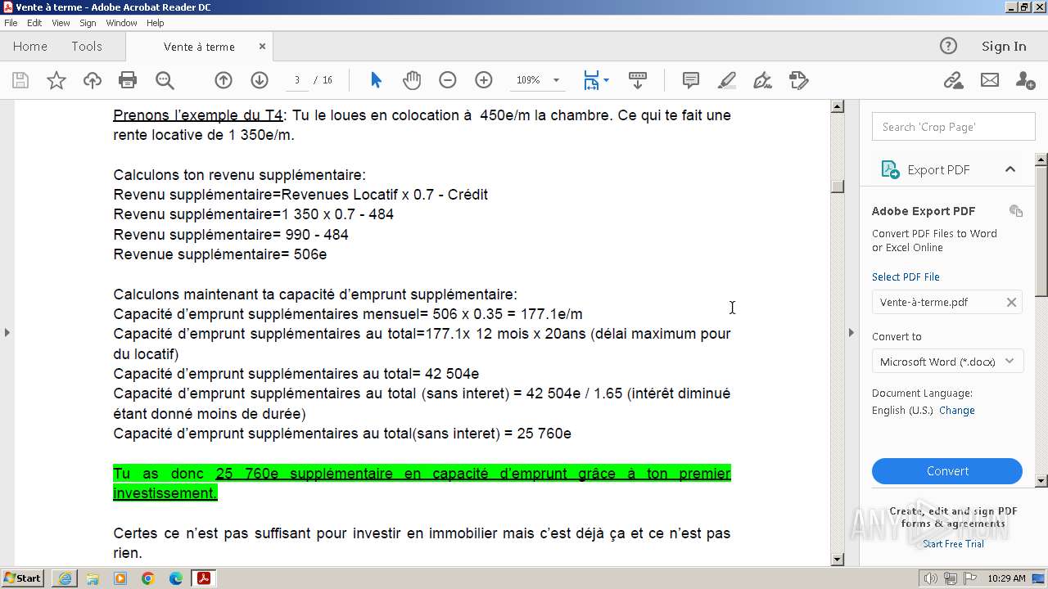Zoom out with the minus icon
The height and width of the screenshot is (589, 1048).
pyautogui.click(x=447, y=80)
